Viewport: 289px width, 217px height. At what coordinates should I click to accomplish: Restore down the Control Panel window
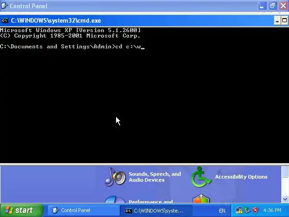[x=273, y=6]
